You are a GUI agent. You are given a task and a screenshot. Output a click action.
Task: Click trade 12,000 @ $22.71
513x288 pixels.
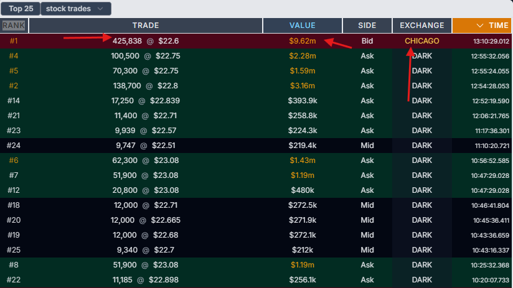(x=146, y=205)
